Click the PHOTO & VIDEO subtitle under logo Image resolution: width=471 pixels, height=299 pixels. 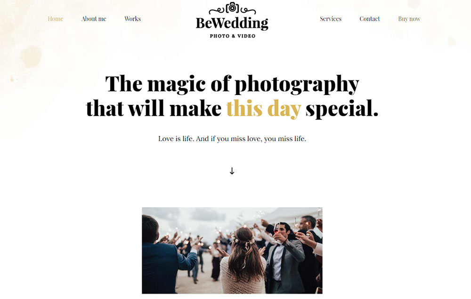pos(233,36)
